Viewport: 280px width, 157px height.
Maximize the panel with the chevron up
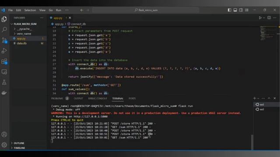point(269,98)
